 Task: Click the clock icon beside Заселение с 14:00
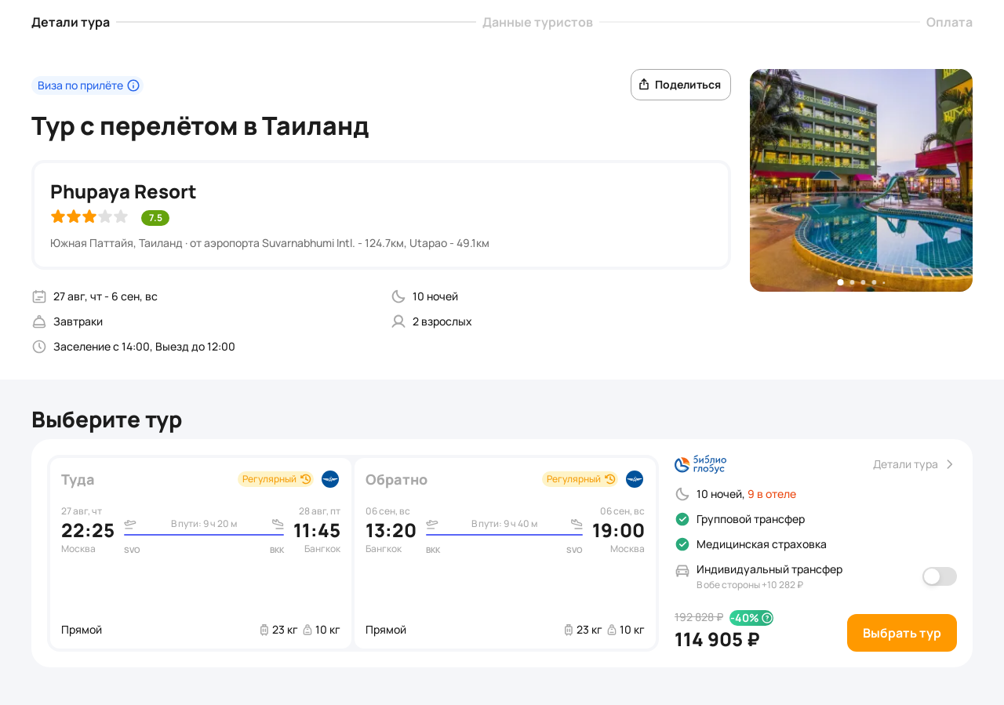click(x=39, y=347)
